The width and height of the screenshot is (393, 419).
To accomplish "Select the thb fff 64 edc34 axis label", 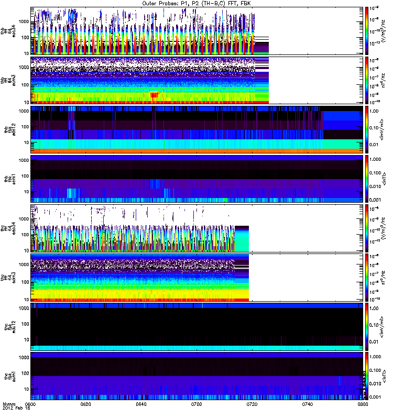I will click(8, 31).
